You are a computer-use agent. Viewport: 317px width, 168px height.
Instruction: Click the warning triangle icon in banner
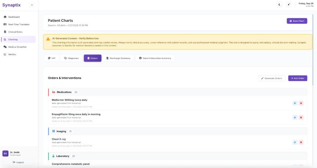coord(48,39)
